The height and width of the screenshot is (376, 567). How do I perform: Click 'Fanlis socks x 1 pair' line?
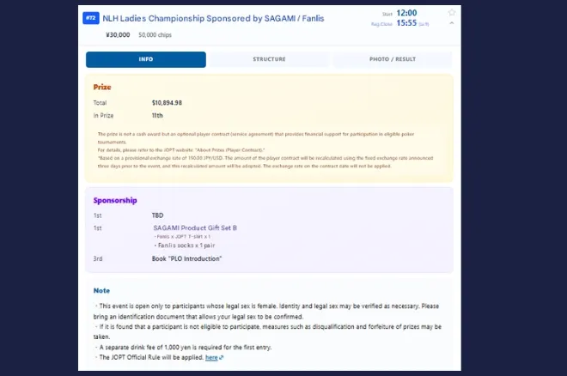tap(185, 246)
